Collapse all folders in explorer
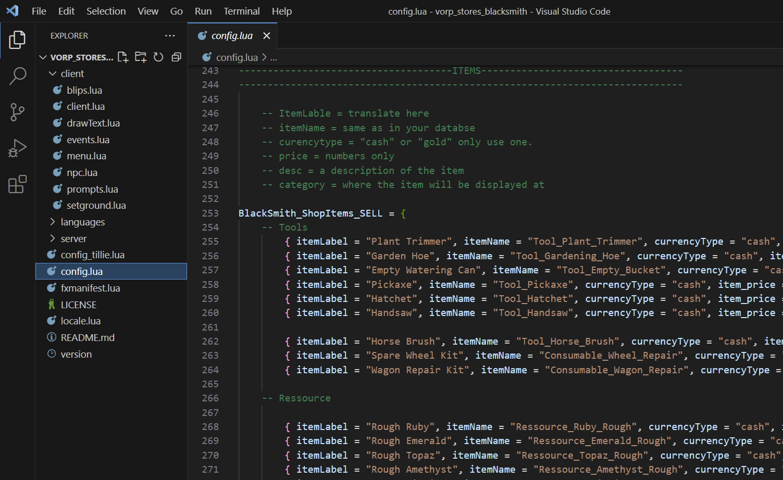The width and height of the screenshot is (783, 480). coord(177,57)
